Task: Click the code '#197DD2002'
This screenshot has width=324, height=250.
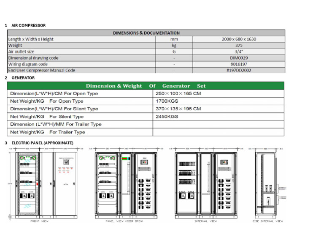Action: tap(239, 70)
